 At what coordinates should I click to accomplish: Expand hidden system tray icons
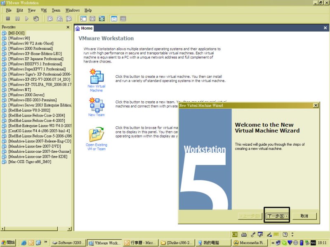(x=273, y=243)
